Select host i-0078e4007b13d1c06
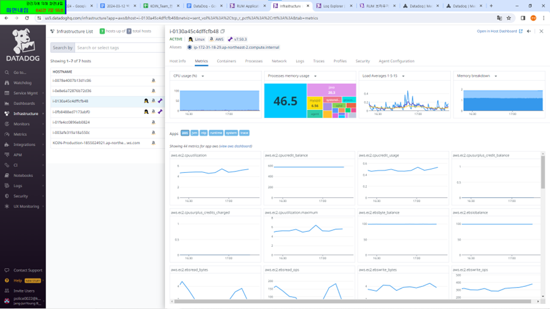Image resolution: width=550 pixels, height=309 pixels. pos(72,81)
